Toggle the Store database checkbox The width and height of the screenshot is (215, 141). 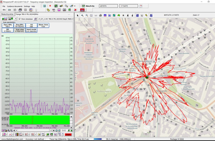point(20,19)
